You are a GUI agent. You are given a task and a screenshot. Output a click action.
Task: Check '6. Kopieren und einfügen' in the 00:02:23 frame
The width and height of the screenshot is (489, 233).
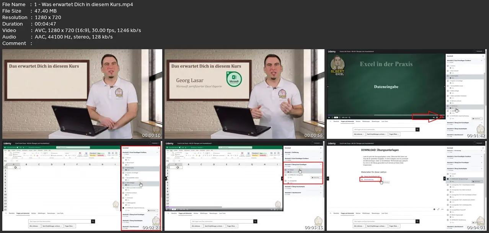coord(123,173)
